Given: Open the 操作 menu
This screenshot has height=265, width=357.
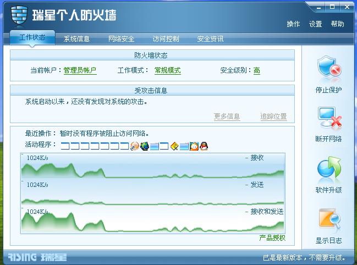Looking at the screenshot, I should (x=294, y=24).
